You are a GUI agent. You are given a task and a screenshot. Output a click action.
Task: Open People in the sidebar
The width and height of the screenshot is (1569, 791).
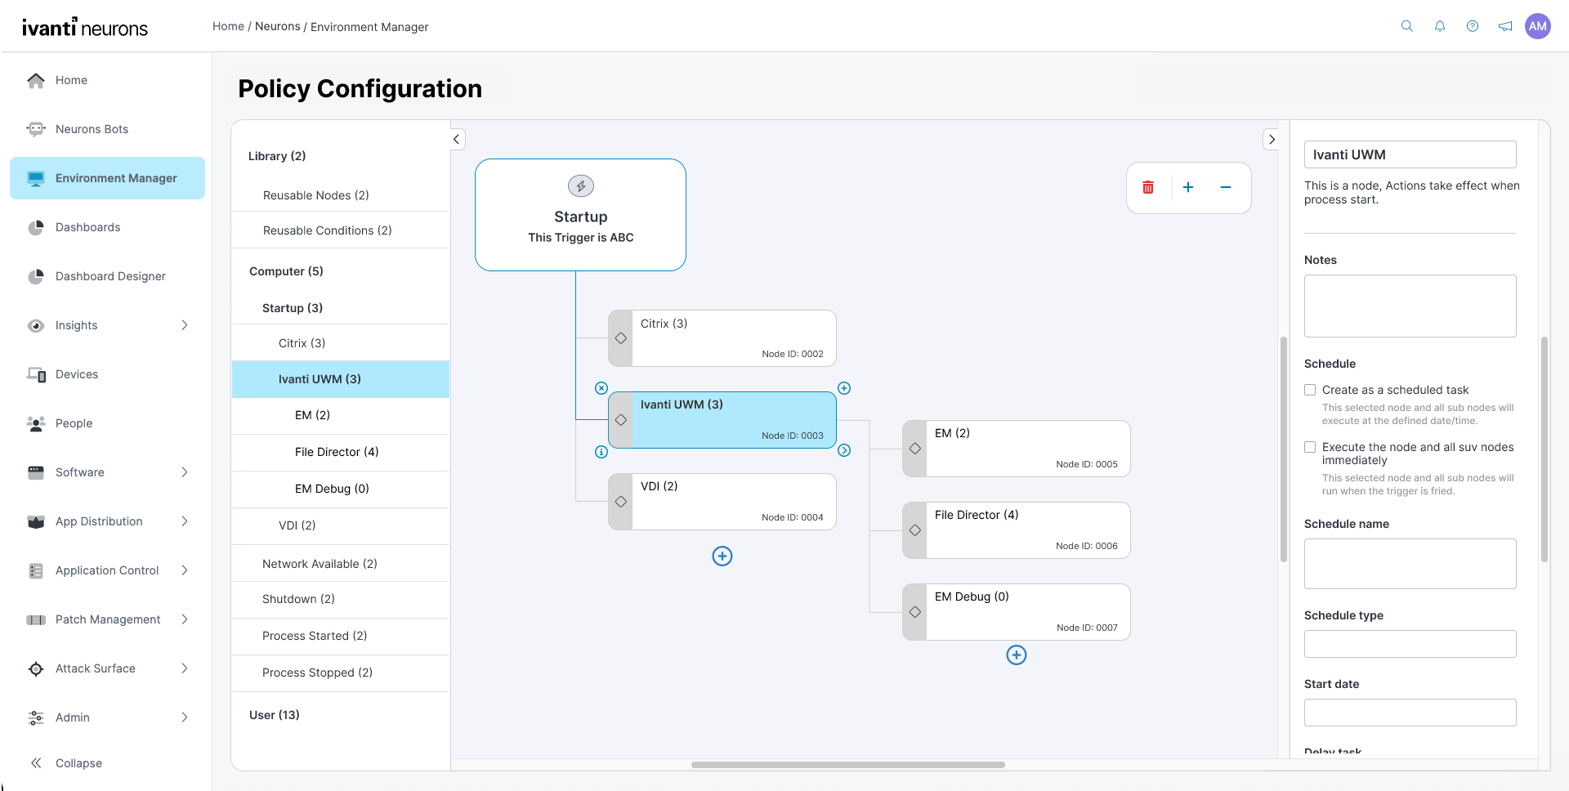[x=107, y=423]
